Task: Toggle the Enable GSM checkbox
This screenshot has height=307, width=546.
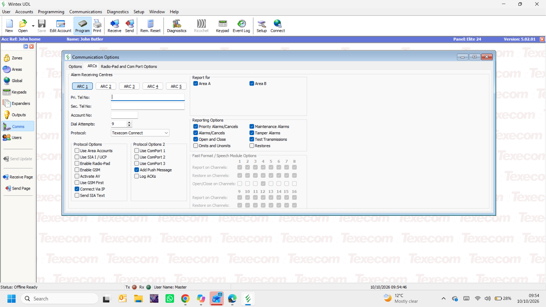Action: click(x=77, y=170)
